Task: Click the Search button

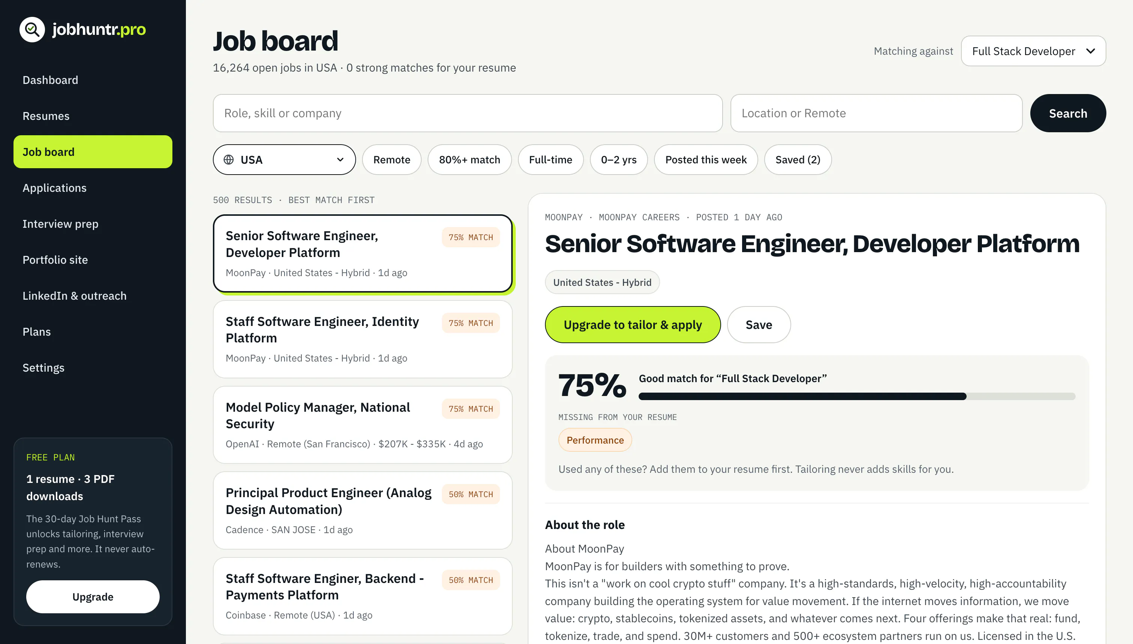Action: [1068, 113]
